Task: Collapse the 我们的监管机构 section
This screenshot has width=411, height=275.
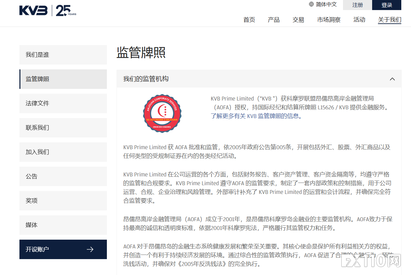Action: point(392,79)
